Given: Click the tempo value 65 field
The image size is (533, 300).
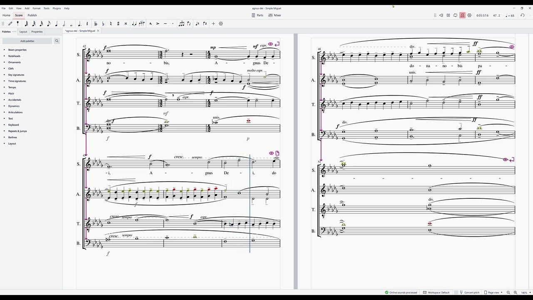Looking at the screenshot, I should pos(510,15).
